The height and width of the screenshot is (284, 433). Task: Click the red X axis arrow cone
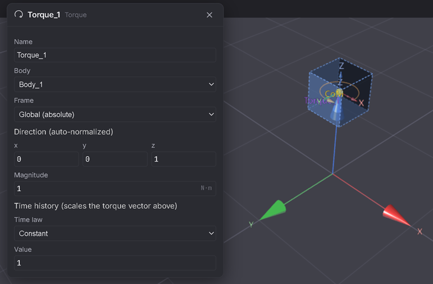396,215
